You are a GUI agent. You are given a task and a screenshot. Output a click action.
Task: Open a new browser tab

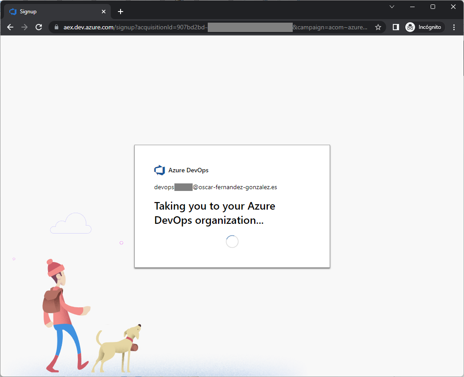(x=120, y=12)
